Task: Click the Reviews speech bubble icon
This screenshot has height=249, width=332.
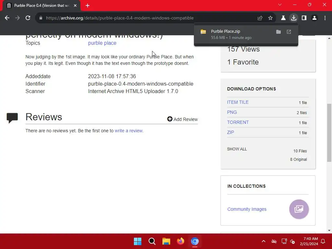Action: click(12, 118)
